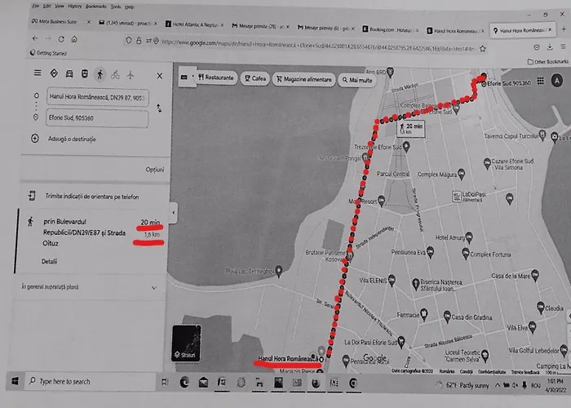Open 62°F Partly sunny weather widget

[x=463, y=385]
